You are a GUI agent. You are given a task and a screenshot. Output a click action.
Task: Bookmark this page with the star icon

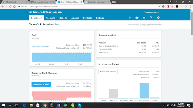[x=159, y=7]
